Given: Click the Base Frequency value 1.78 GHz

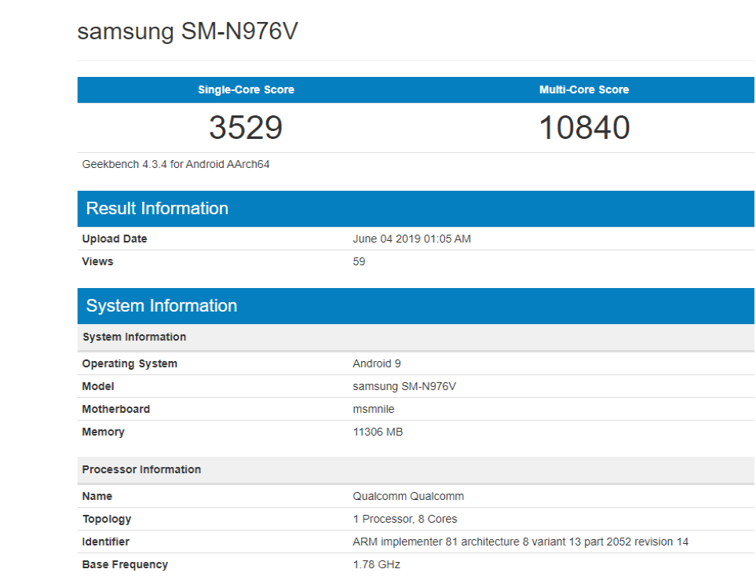Looking at the screenshot, I should (377, 564).
